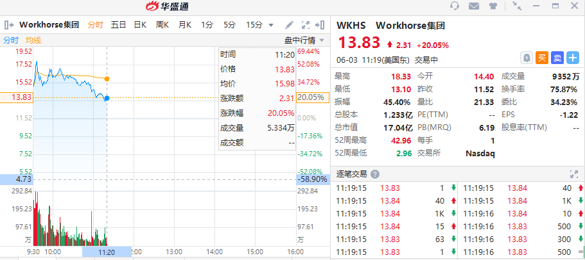The height and width of the screenshot is (260, 585).
Task: Switch to 1分 chart tab
Action: coord(207,25)
